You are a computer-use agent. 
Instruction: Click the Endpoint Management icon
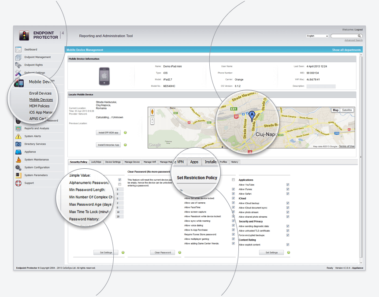[19, 57]
